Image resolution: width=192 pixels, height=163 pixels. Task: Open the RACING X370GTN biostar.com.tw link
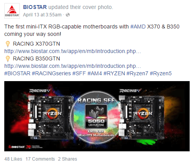click(72, 51)
